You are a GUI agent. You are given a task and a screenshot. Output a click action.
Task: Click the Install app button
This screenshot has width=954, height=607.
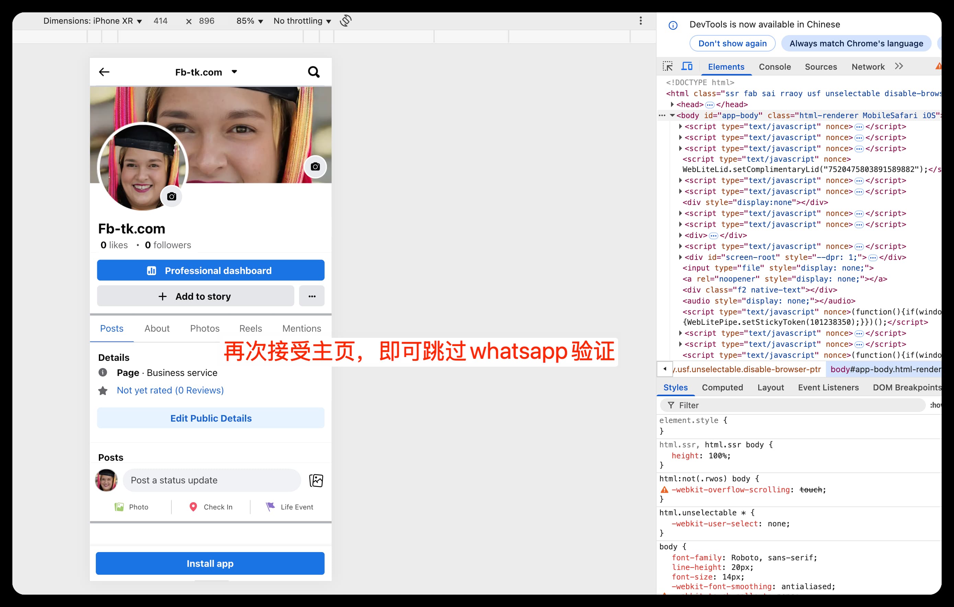click(210, 563)
